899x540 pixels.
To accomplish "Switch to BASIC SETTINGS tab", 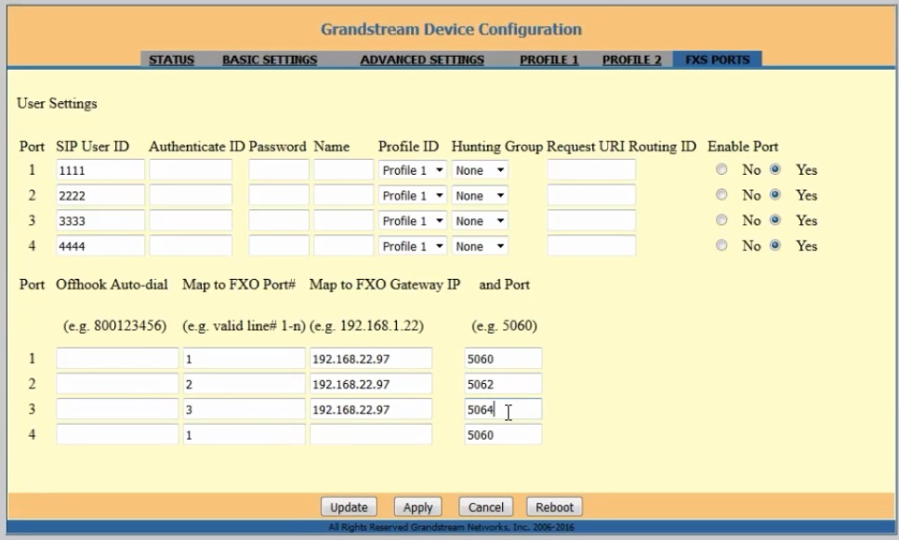I will tap(270, 59).
